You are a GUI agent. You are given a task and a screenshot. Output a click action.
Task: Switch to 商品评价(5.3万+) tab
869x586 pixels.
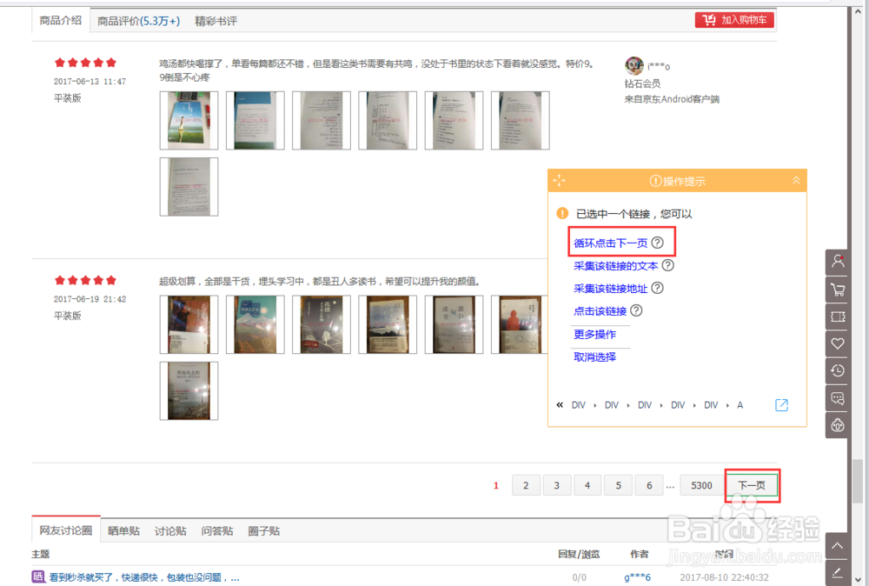point(138,21)
